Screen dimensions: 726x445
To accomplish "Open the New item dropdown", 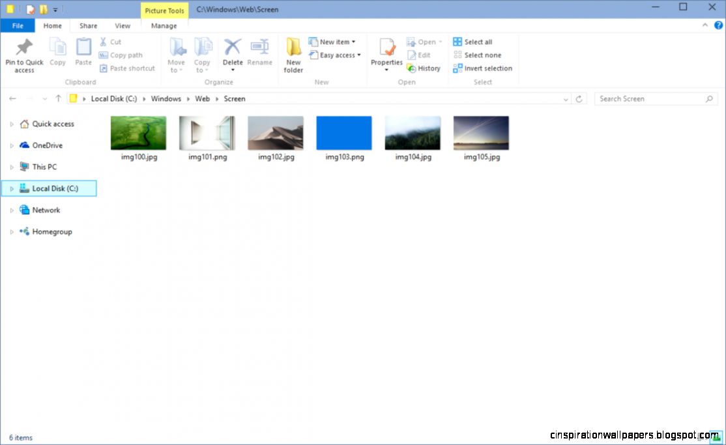I will pos(334,41).
